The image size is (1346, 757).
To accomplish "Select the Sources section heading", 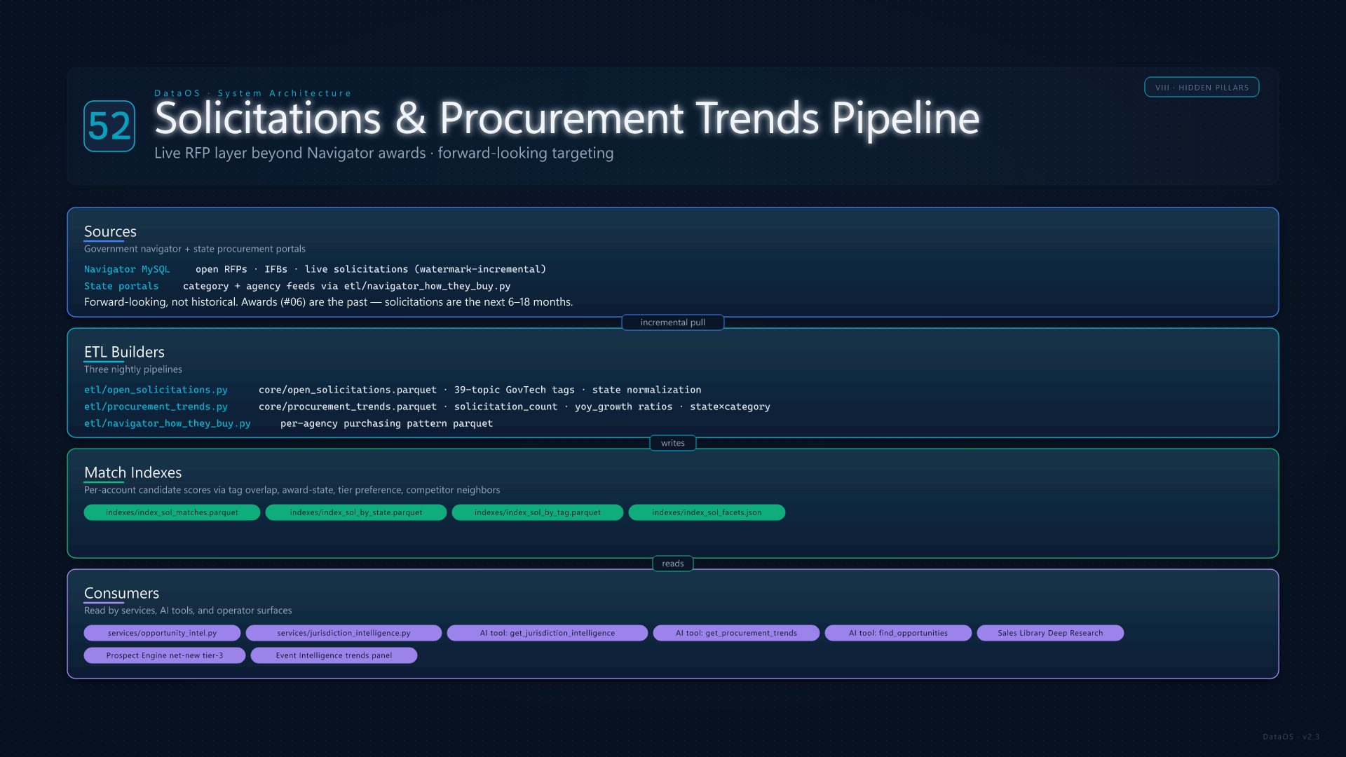I will pos(110,231).
